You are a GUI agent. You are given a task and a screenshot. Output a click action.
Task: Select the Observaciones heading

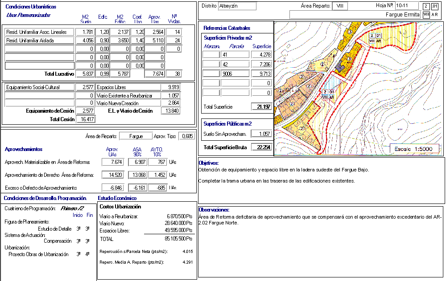[214, 210]
